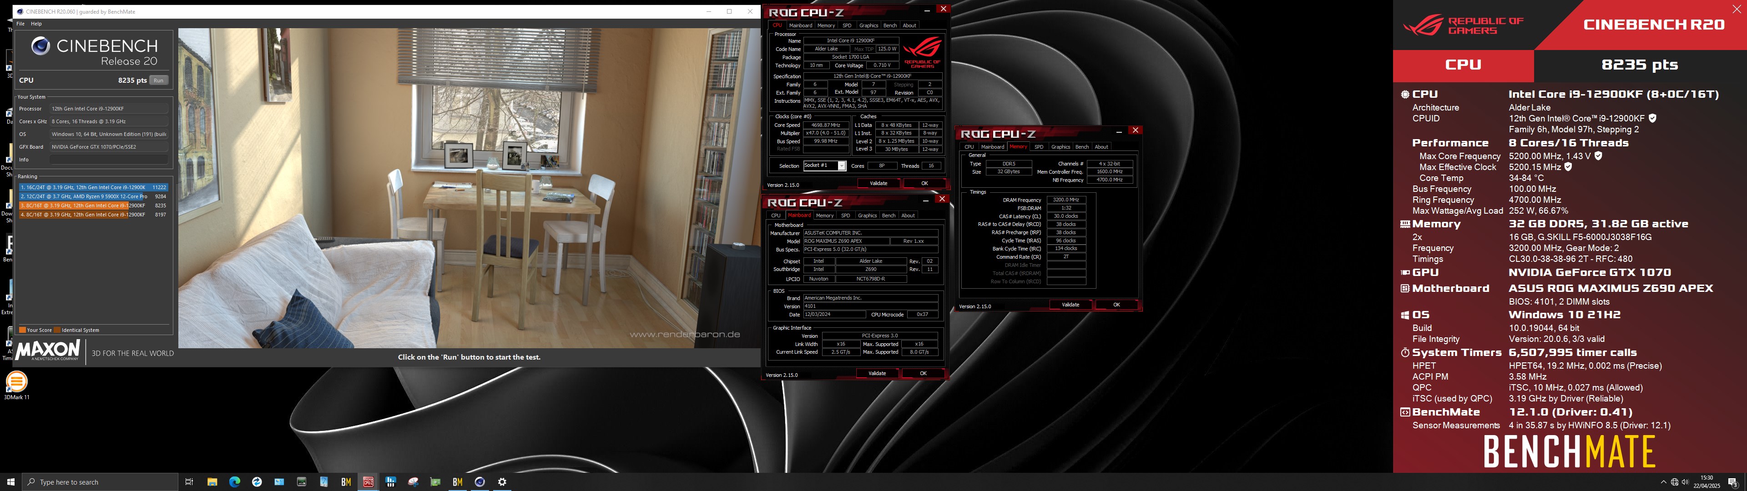Open the Cinebench taskbar icon
The height and width of the screenshot is (491, 1747).
[480, 482]
